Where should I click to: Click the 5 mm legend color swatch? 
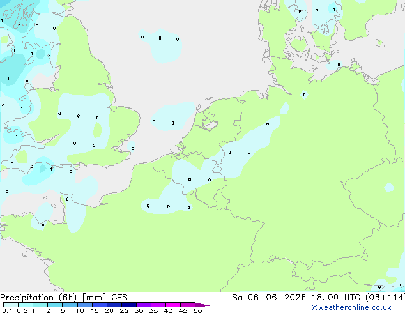pyautogui.click(x=70, y=305)
